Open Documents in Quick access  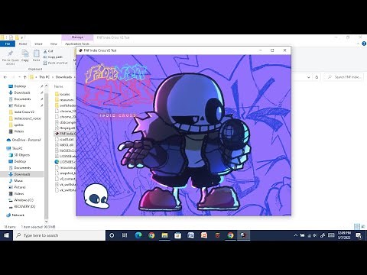(x=22, y=99)
